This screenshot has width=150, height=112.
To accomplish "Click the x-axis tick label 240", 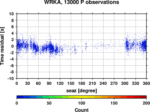I will click(x=103, y=83).
